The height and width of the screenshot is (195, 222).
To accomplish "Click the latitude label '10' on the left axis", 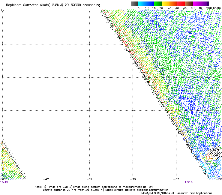I will point(2,10).
